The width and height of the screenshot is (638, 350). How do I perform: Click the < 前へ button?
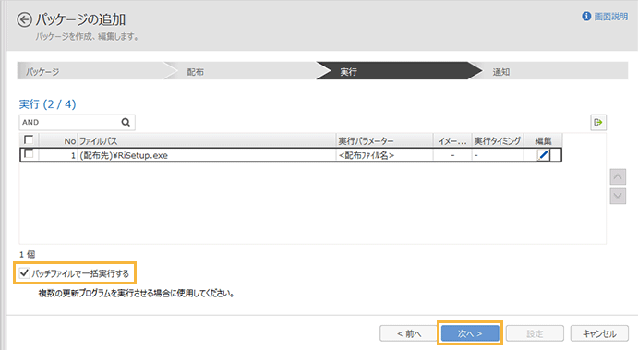[x=409, y=333]
